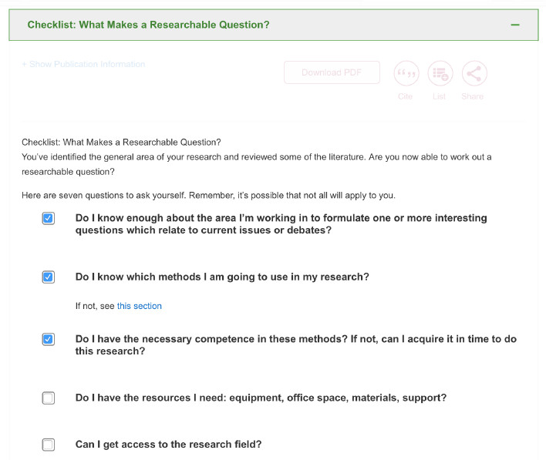
Task: Click the question about necessary competence text
Action: point(296,345)
